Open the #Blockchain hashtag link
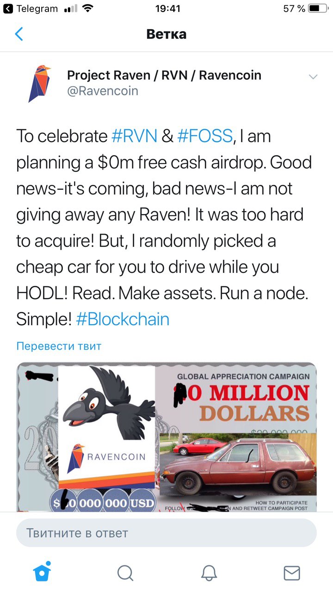The image size is (333, 593). point(123,319)
